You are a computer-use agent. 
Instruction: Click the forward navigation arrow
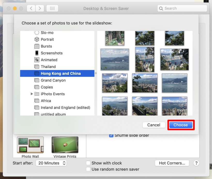tap(40, 8)
